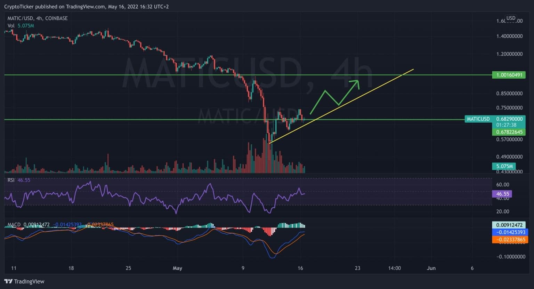
Task: Click the green 1.00160491 price label
Action: pyautogui.click(x=509, y=75)
